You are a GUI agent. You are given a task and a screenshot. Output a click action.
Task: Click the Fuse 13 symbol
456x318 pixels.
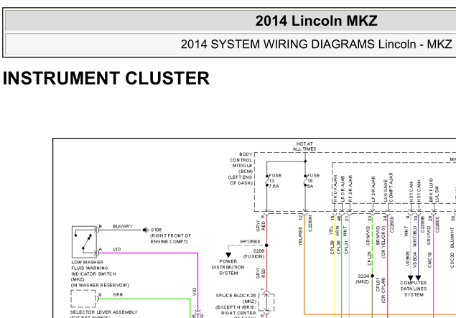(x=266, y=181)
